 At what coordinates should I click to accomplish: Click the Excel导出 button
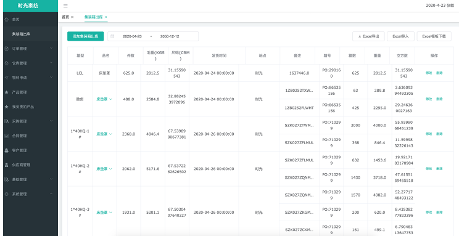tap(368, 36)
